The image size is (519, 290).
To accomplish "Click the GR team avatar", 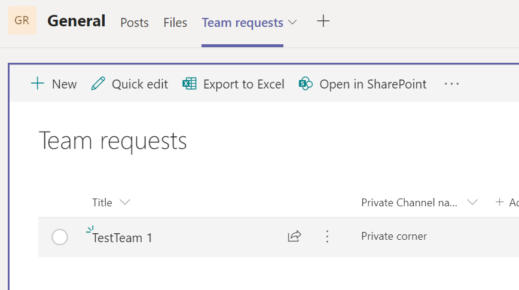I will pos(22,21).
